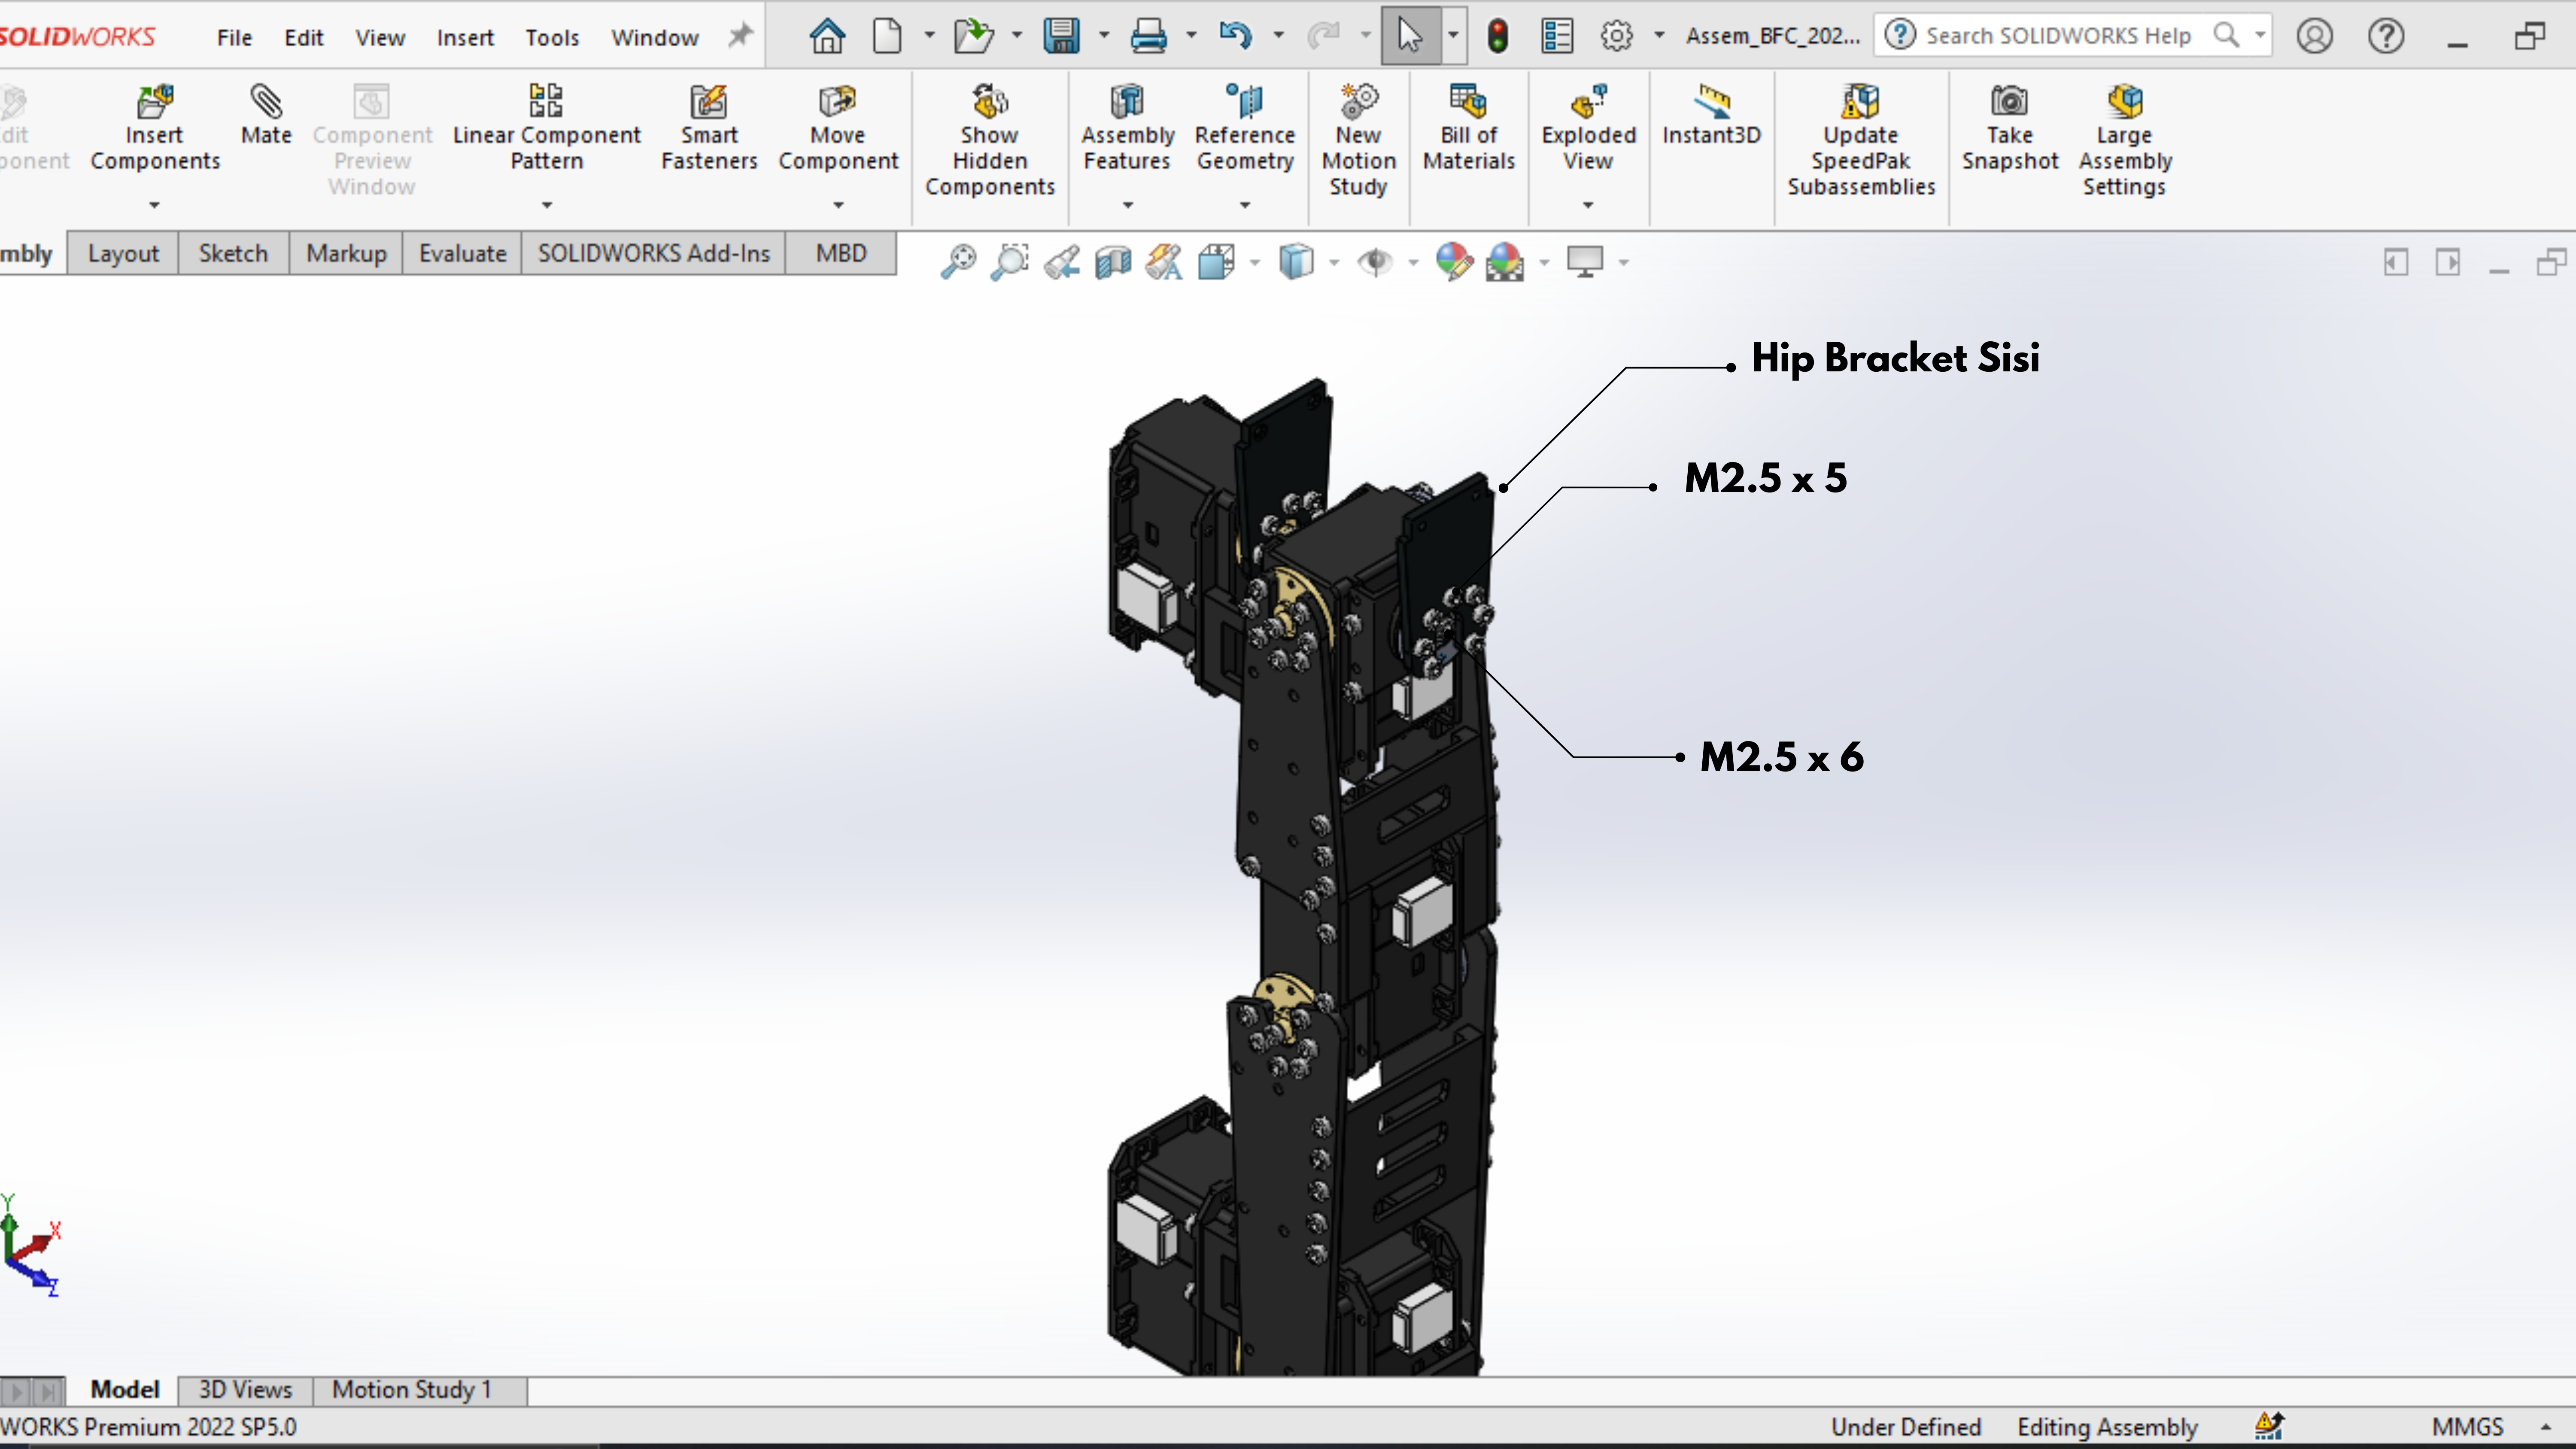This screenshot has height=1449, width=2576.
Task: Switch to SOLIDWORKS Add-Ins tab
Action: (654, 254)
